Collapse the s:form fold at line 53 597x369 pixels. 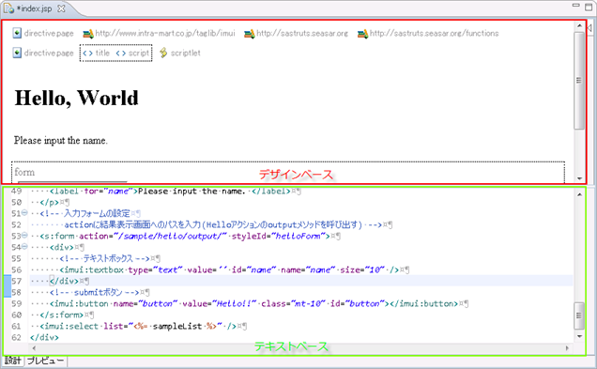(24, 236)
